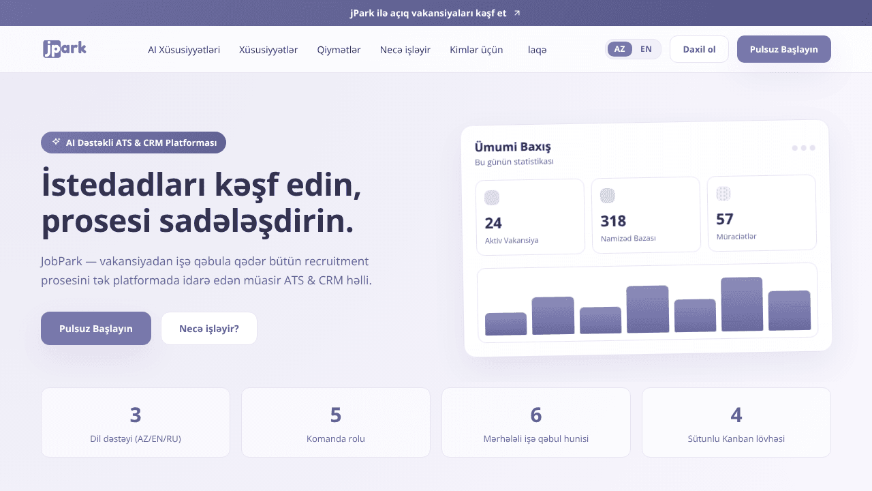This screenshot has width=872, height=491.
Task: Click the İstedadları kəşf edin headline
Action: [201, 203]
